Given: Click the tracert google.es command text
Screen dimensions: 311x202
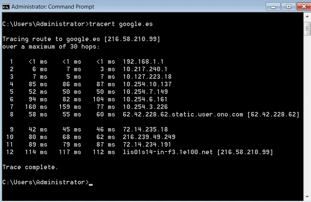Looking at the screenshot, I should [x=121, y=24].
